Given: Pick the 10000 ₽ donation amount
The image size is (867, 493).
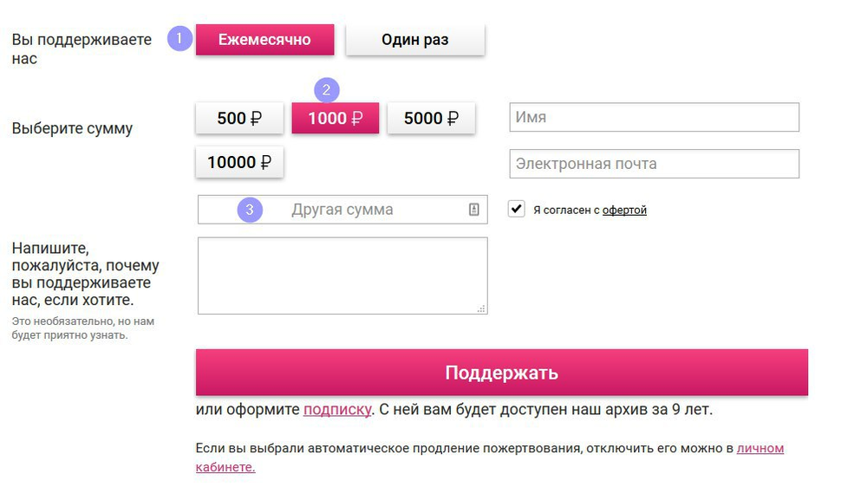Looking at the screenshot, I should [x=239, y=163].
